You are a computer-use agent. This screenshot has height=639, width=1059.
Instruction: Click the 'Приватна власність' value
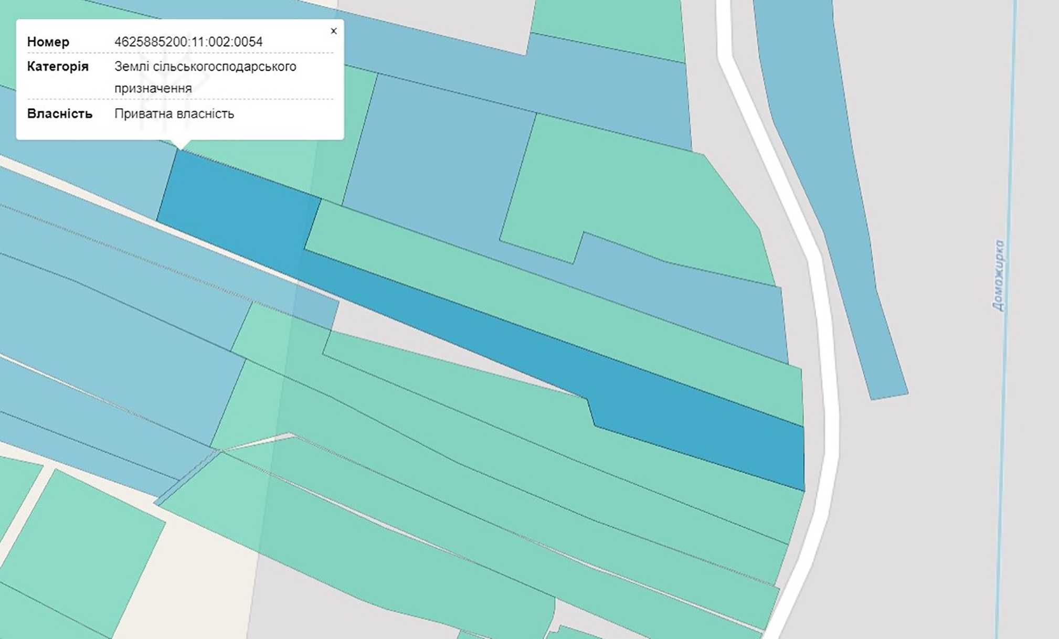[x=174, y=114]
